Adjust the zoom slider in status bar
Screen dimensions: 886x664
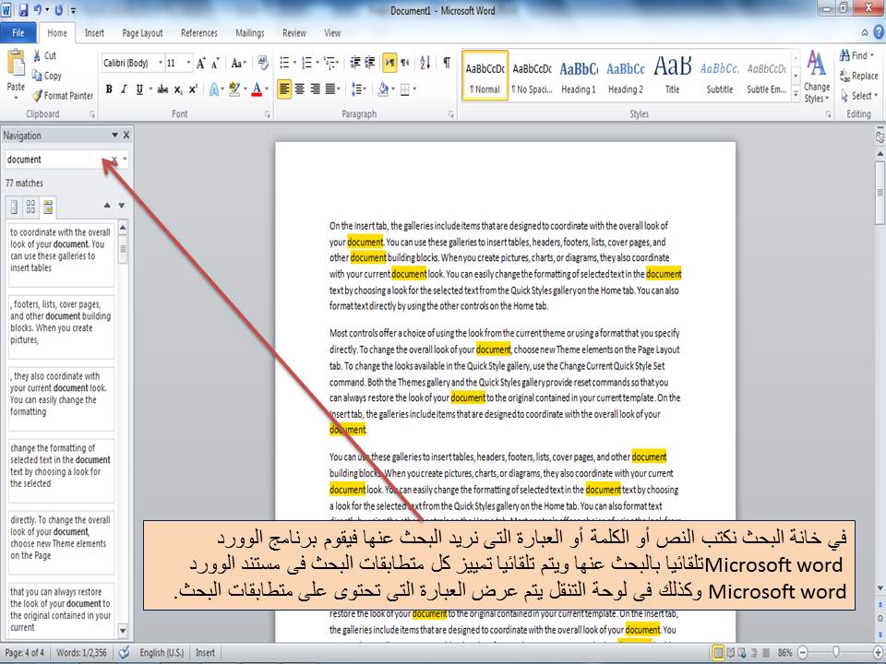point(837,652)
